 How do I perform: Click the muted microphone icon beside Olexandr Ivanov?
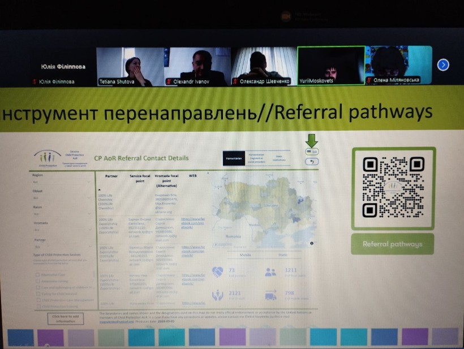169,81
